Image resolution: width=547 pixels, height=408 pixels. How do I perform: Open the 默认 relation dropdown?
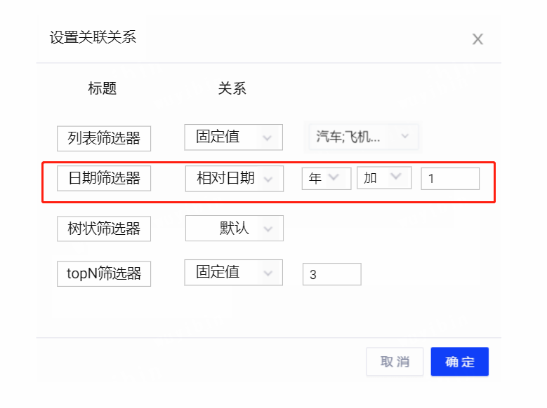point(234,229)
